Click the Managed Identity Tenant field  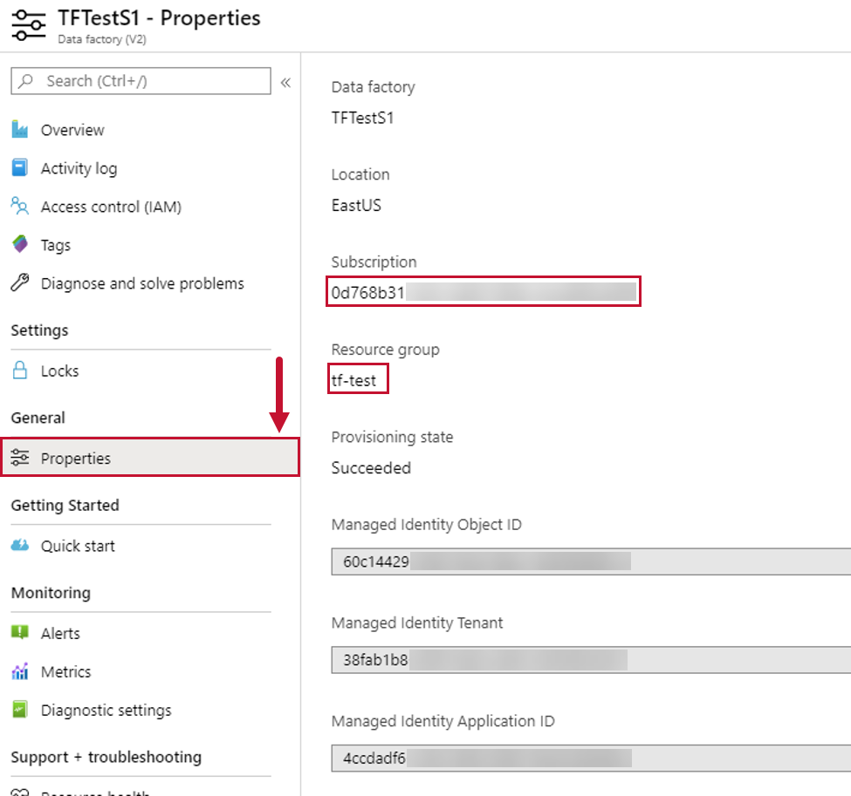pyautogui.click(x=591, y=659)
